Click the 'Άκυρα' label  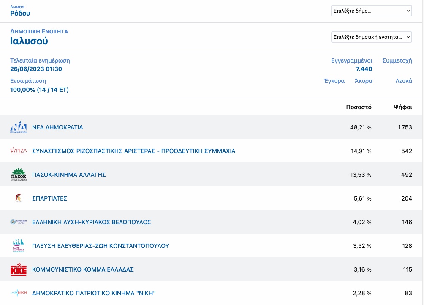[364, 81]
